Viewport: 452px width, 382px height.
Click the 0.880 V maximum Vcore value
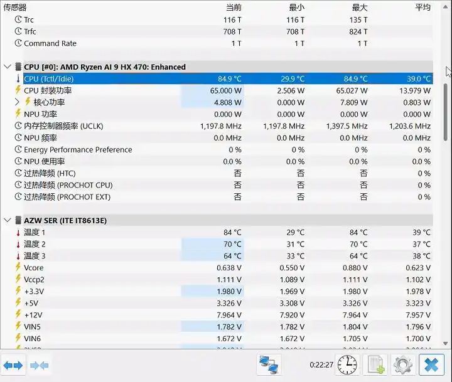(355, 268)
